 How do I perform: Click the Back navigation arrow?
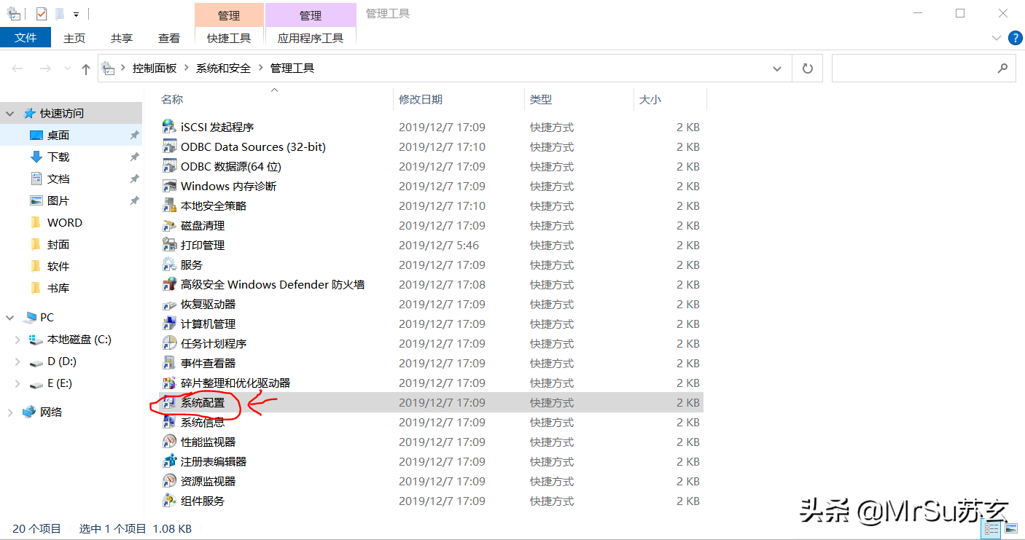click(x=17, y=69)
